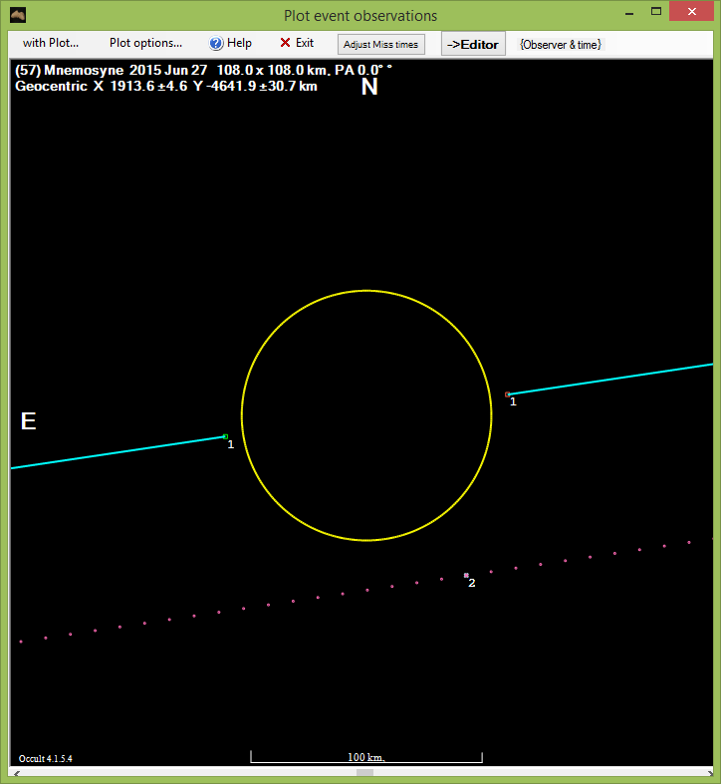
Task: Click the yellow asteroid outline circle at its top
Action: tap(366, 291)
